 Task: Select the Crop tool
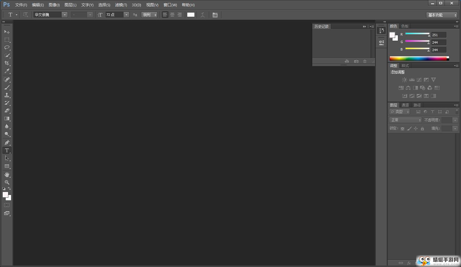click(x=7, y=63)
